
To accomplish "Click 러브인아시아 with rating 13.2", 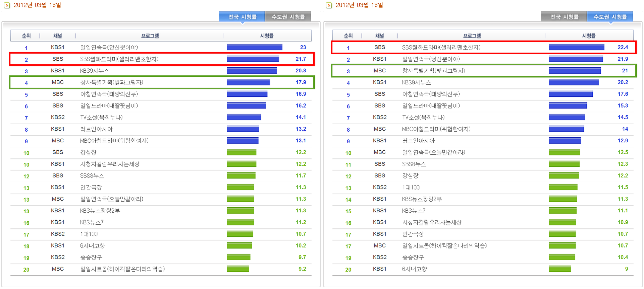I will (96, 129).
